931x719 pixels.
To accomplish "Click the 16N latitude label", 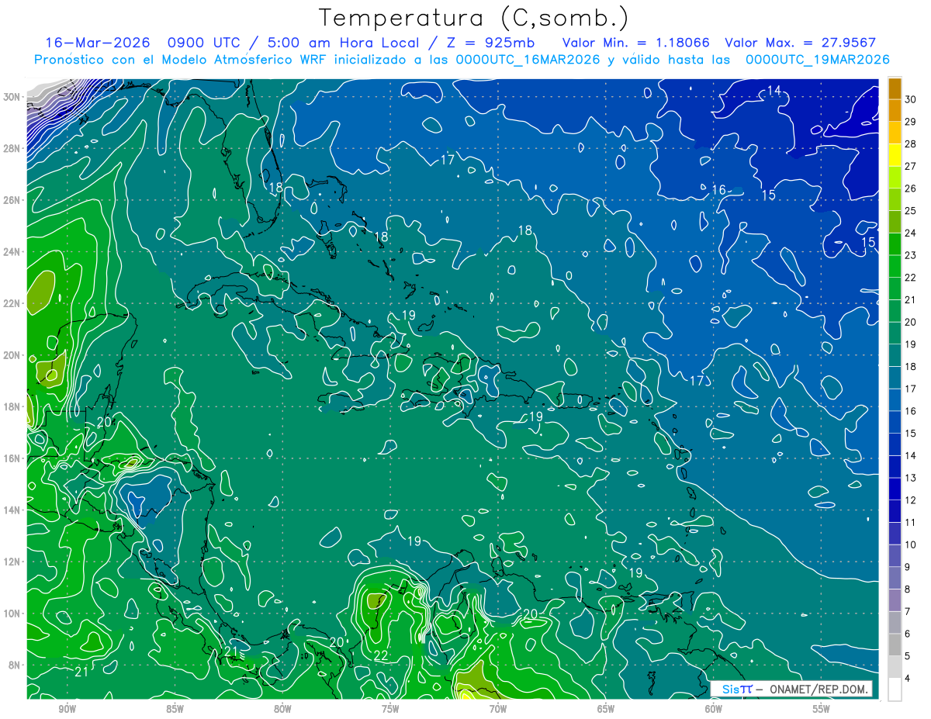I will [x=12, y=458].
